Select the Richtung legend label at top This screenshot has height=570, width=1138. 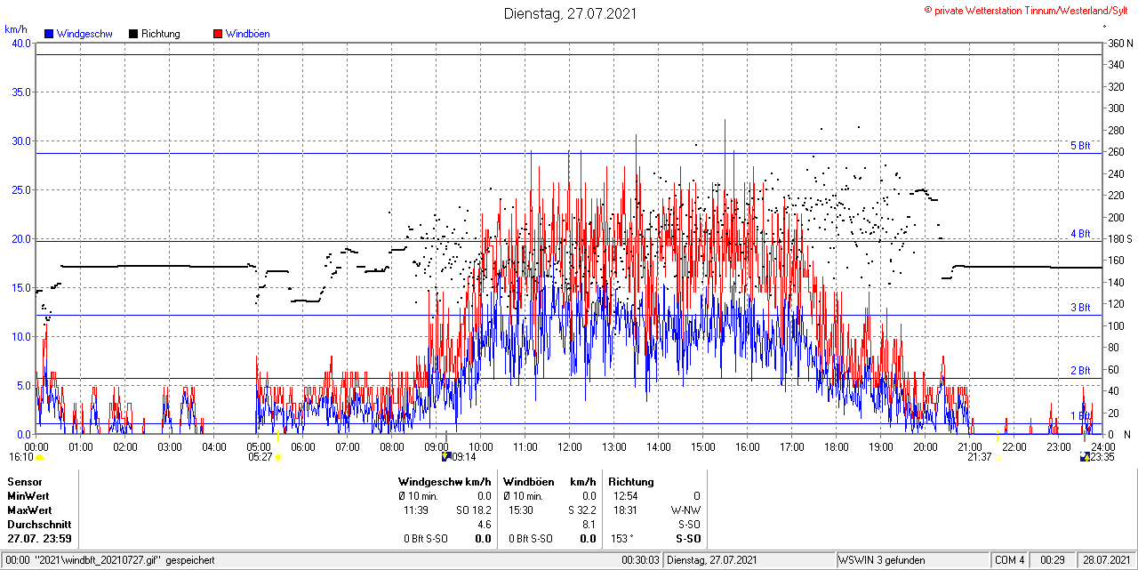161,34
